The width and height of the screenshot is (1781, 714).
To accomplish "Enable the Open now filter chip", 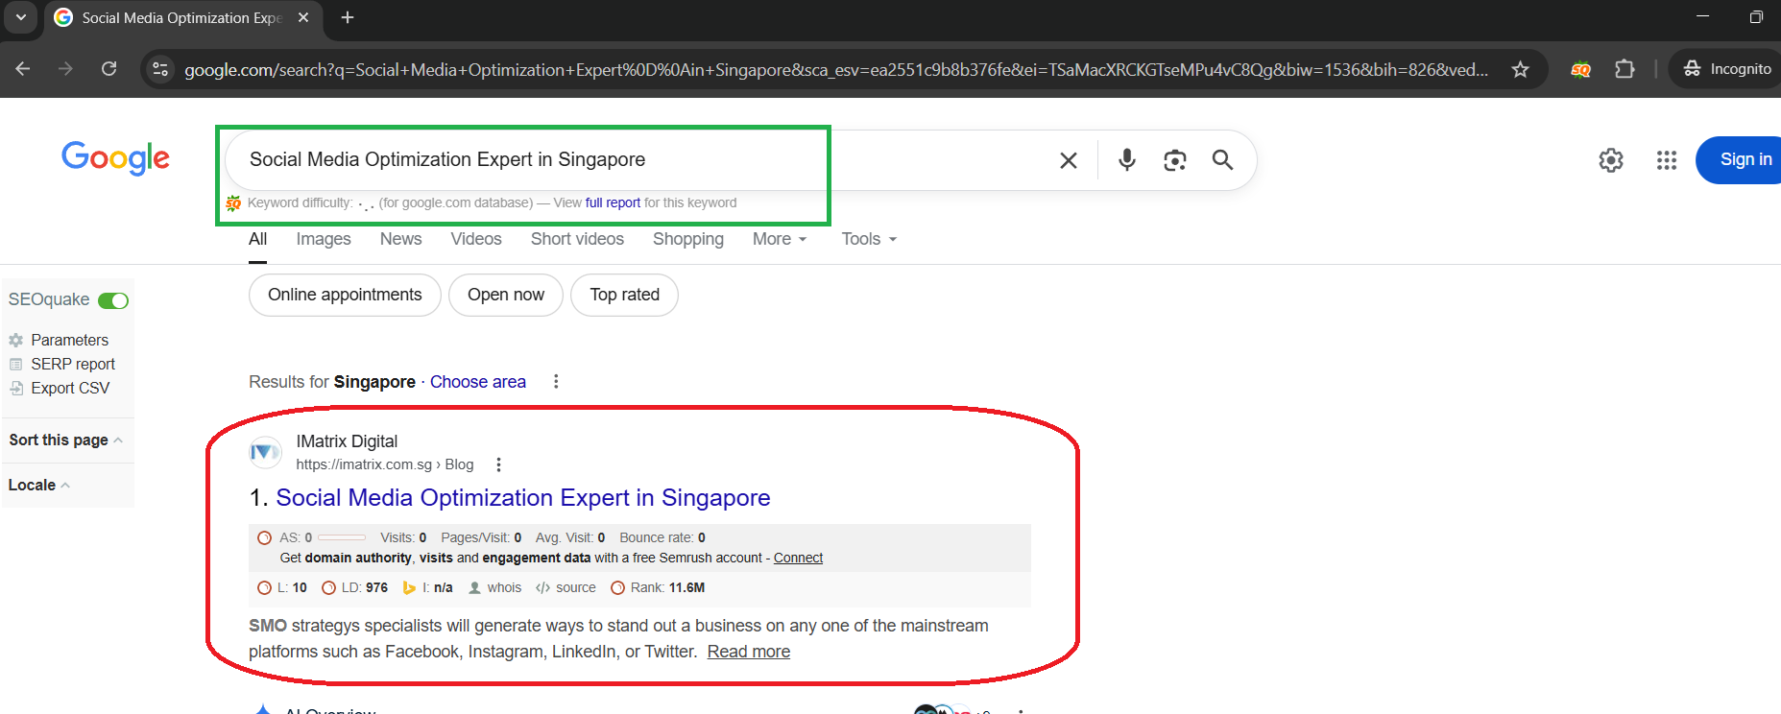I will point(505,295).
